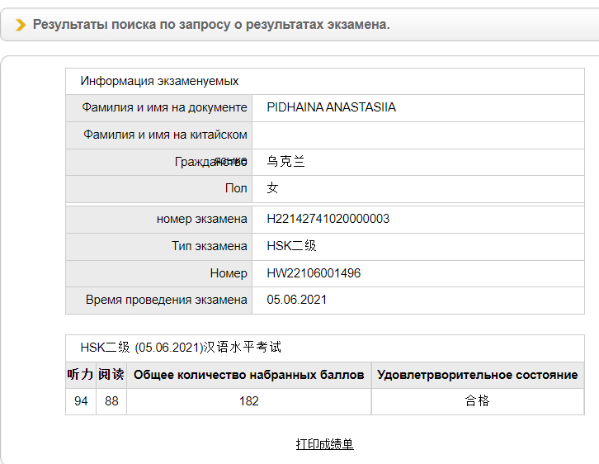Click the certificate number HW22106001496
Image resolution: width=599 pixels, height=464 pixels.
pyautogui.click(x=314, y=273)
